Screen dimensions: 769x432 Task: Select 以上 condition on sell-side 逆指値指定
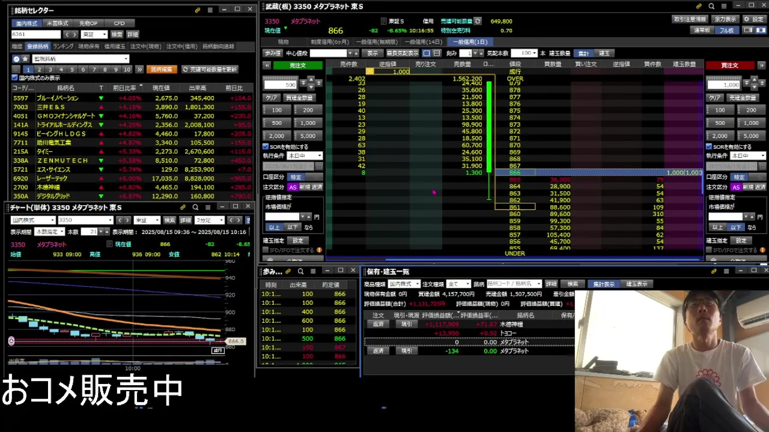click(275, 227)
